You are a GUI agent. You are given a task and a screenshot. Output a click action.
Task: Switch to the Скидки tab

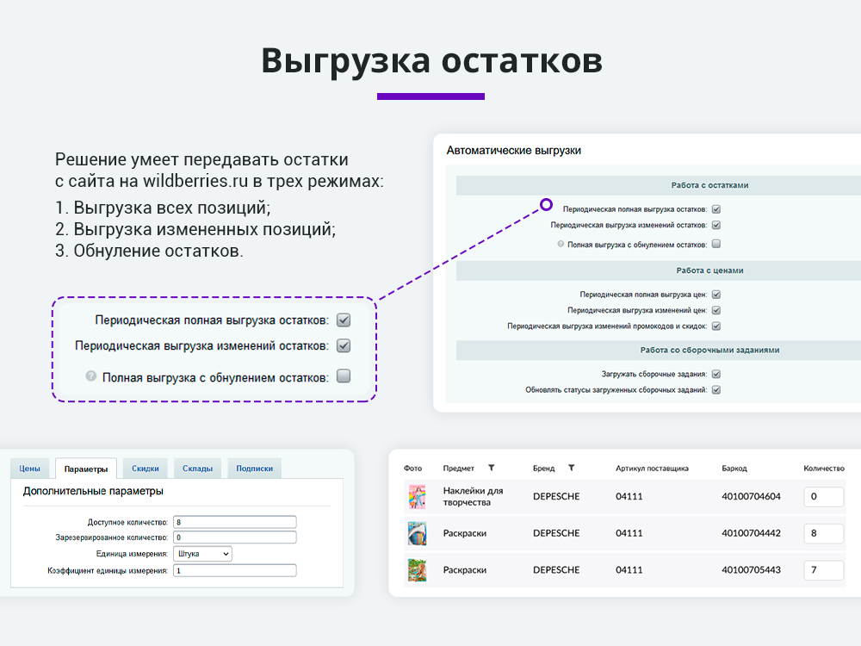tap(146, 468)
